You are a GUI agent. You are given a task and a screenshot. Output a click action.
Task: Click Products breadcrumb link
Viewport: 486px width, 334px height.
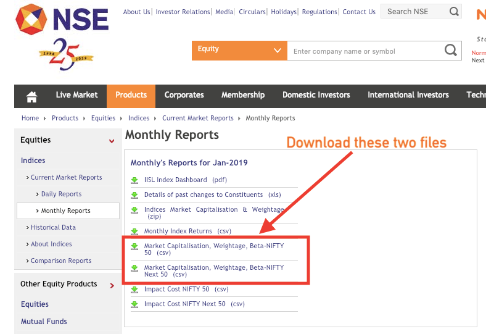coord(65,118)
